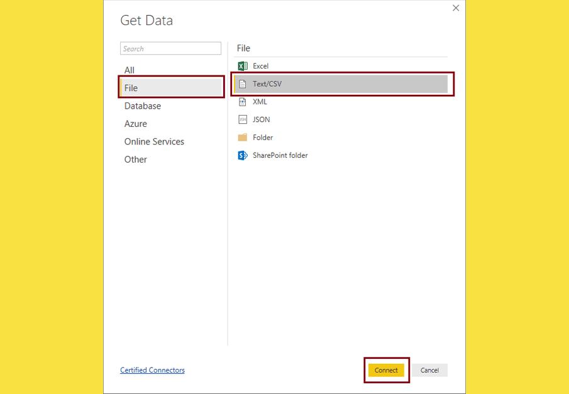Click the SharePoint folder icon

(243, 155)
